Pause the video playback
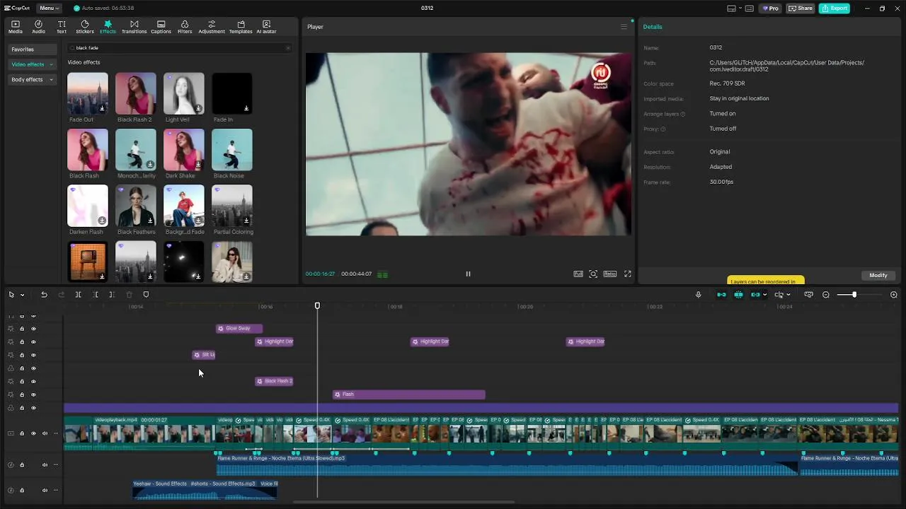906x509 pixels. tap(468, 274)
